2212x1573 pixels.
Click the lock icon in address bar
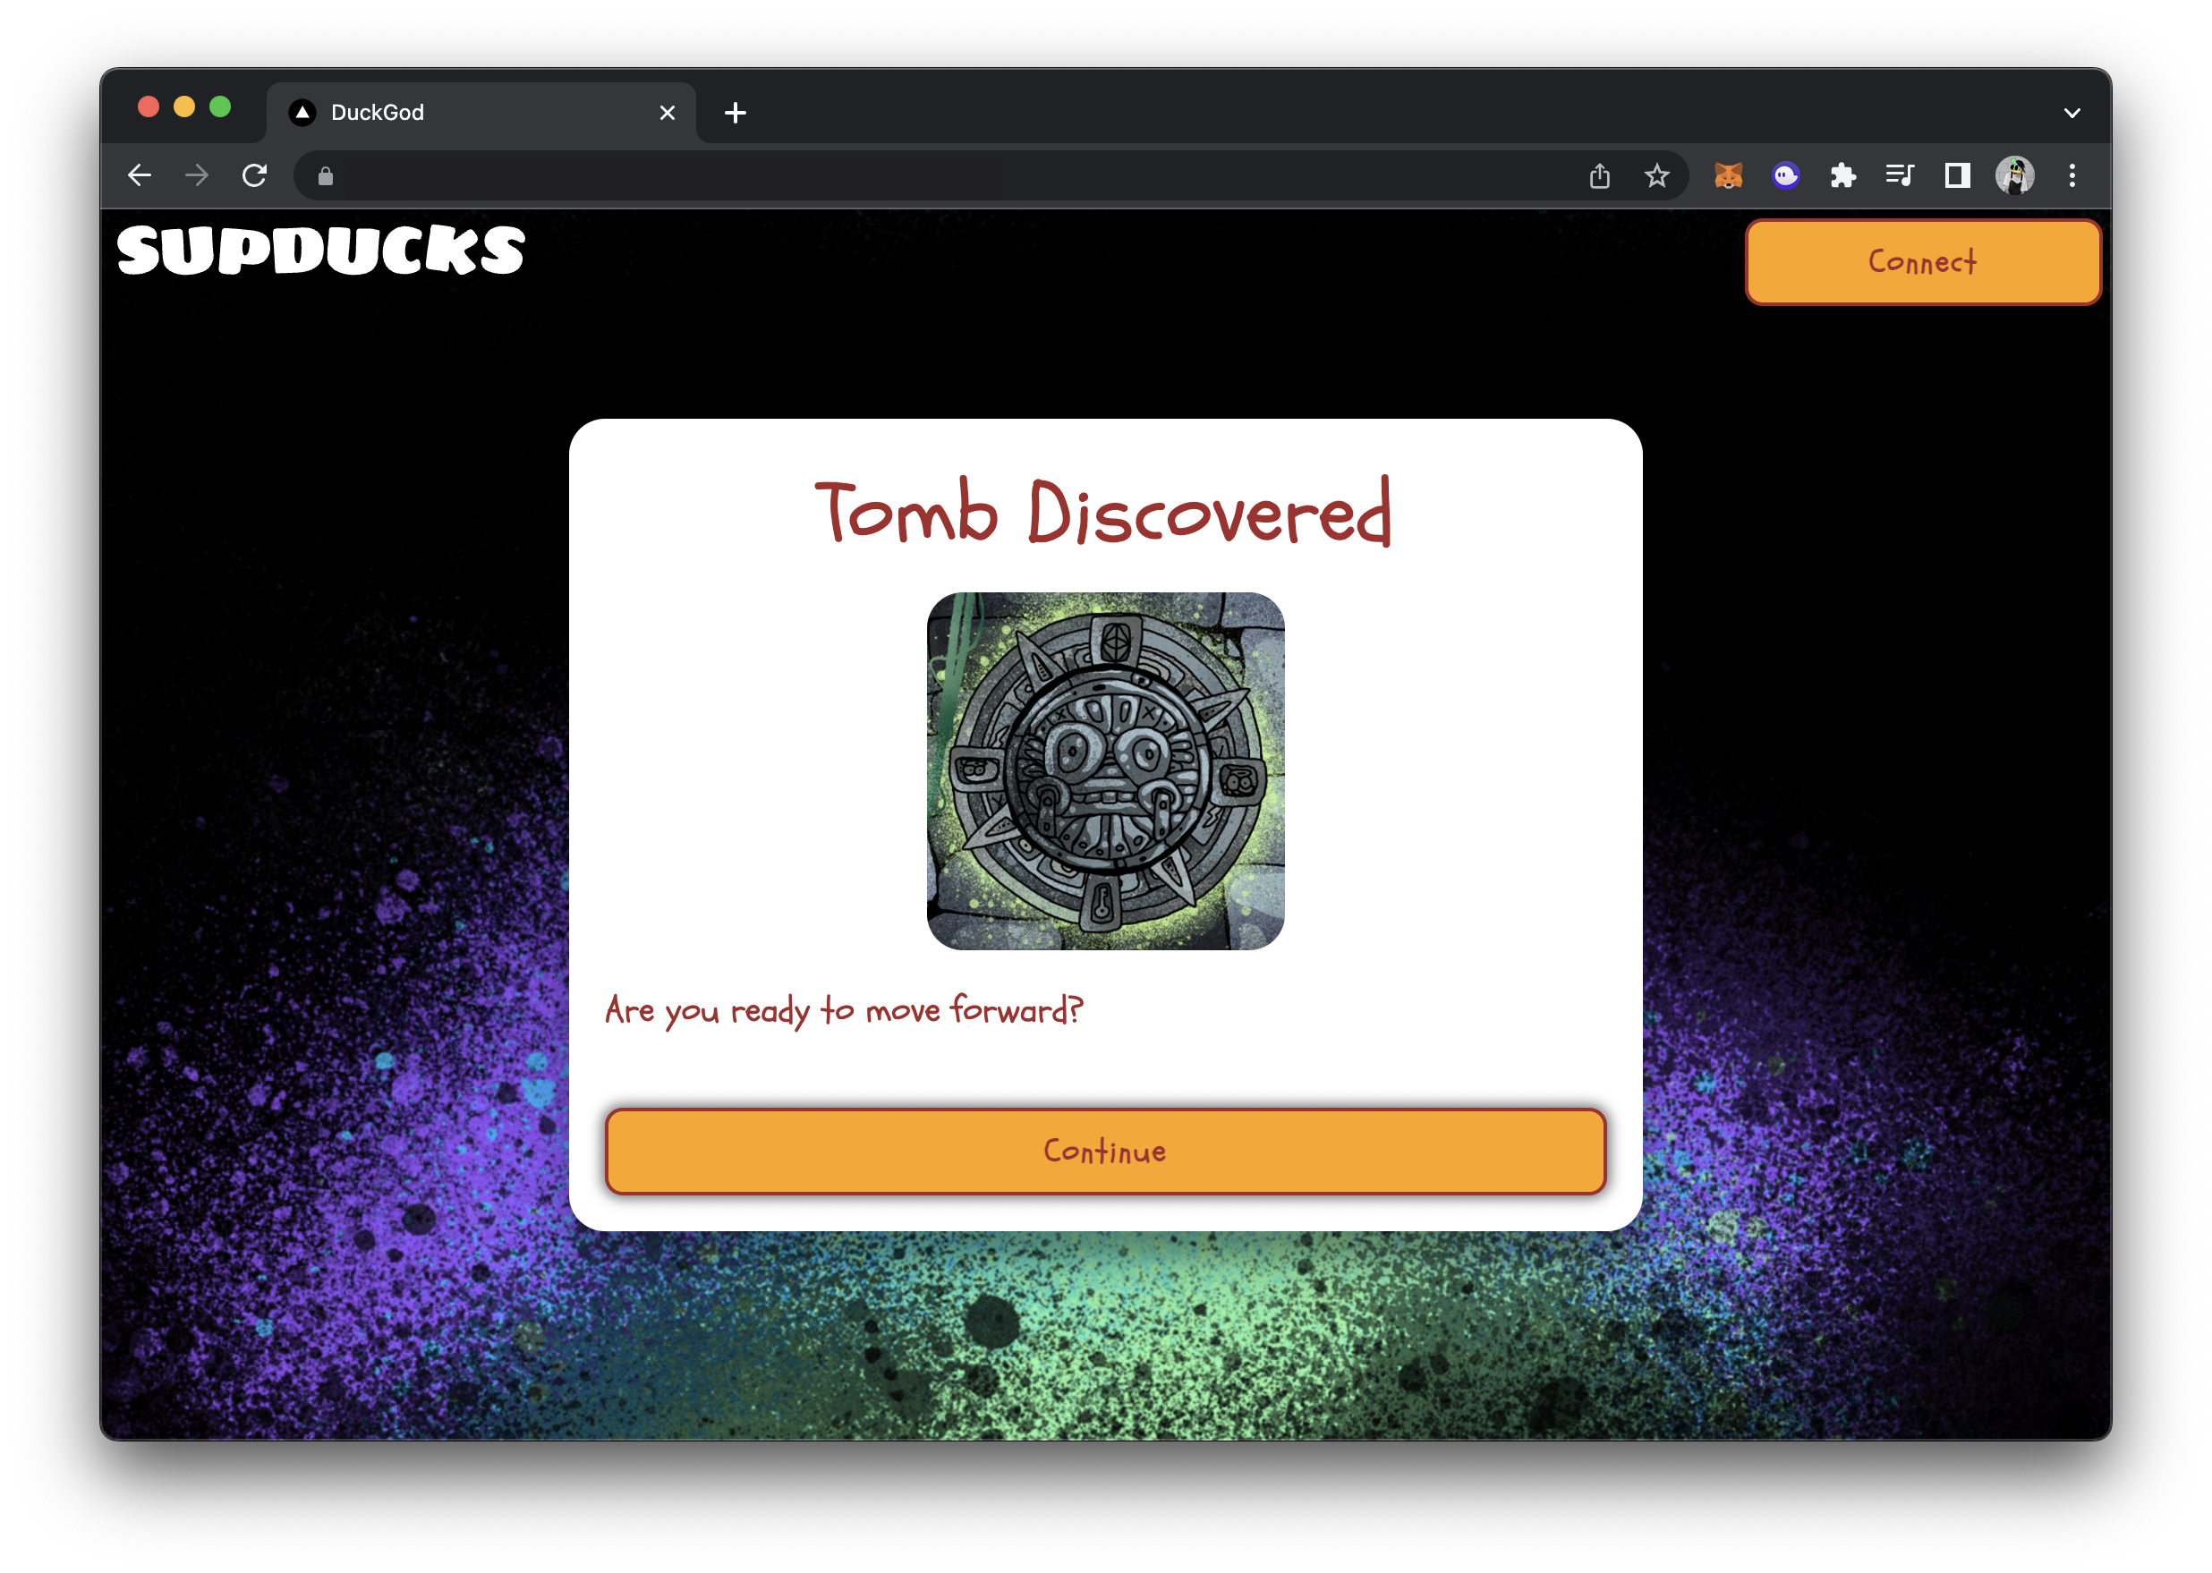[326, 176]
